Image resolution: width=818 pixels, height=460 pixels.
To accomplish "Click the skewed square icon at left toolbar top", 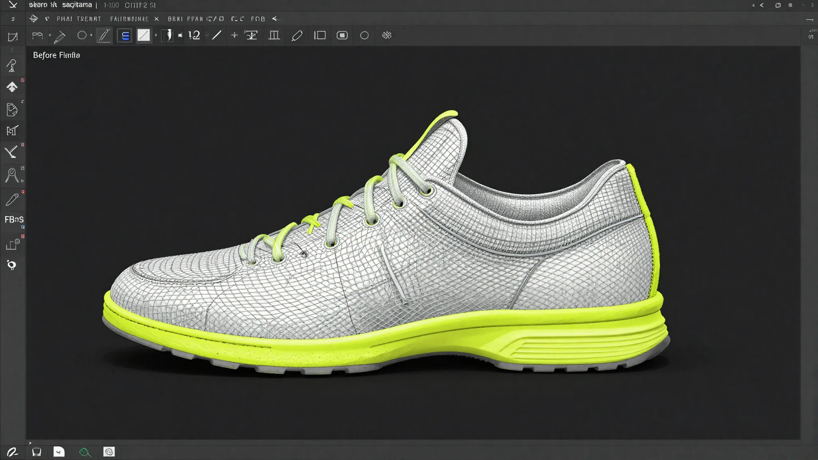I will click(12, 37).
